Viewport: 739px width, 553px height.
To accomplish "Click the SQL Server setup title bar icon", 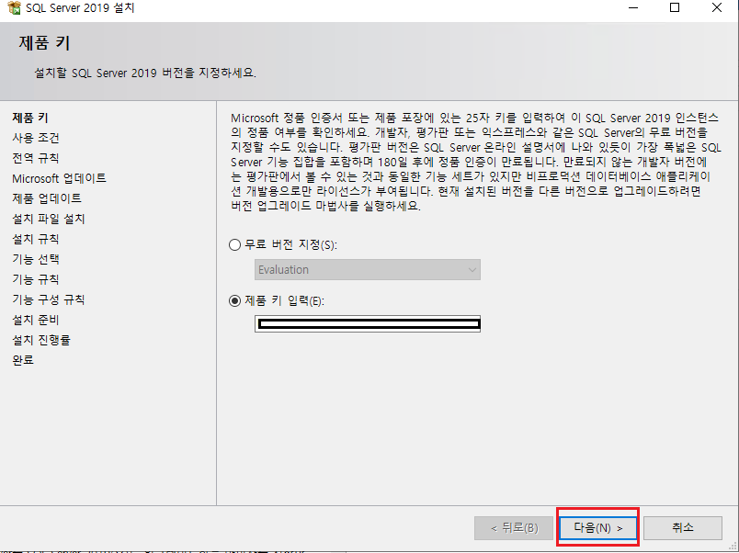I will coord(15,7).
